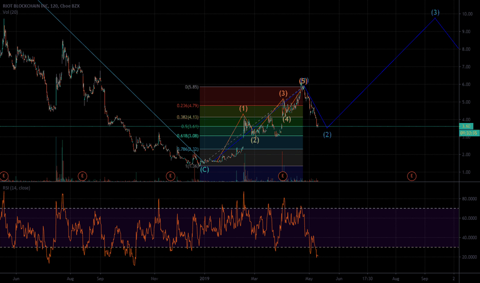Click the orange wave (1) label
This screenshot has height=283, width=480.
pyautogui.click(x=244, y=109)
